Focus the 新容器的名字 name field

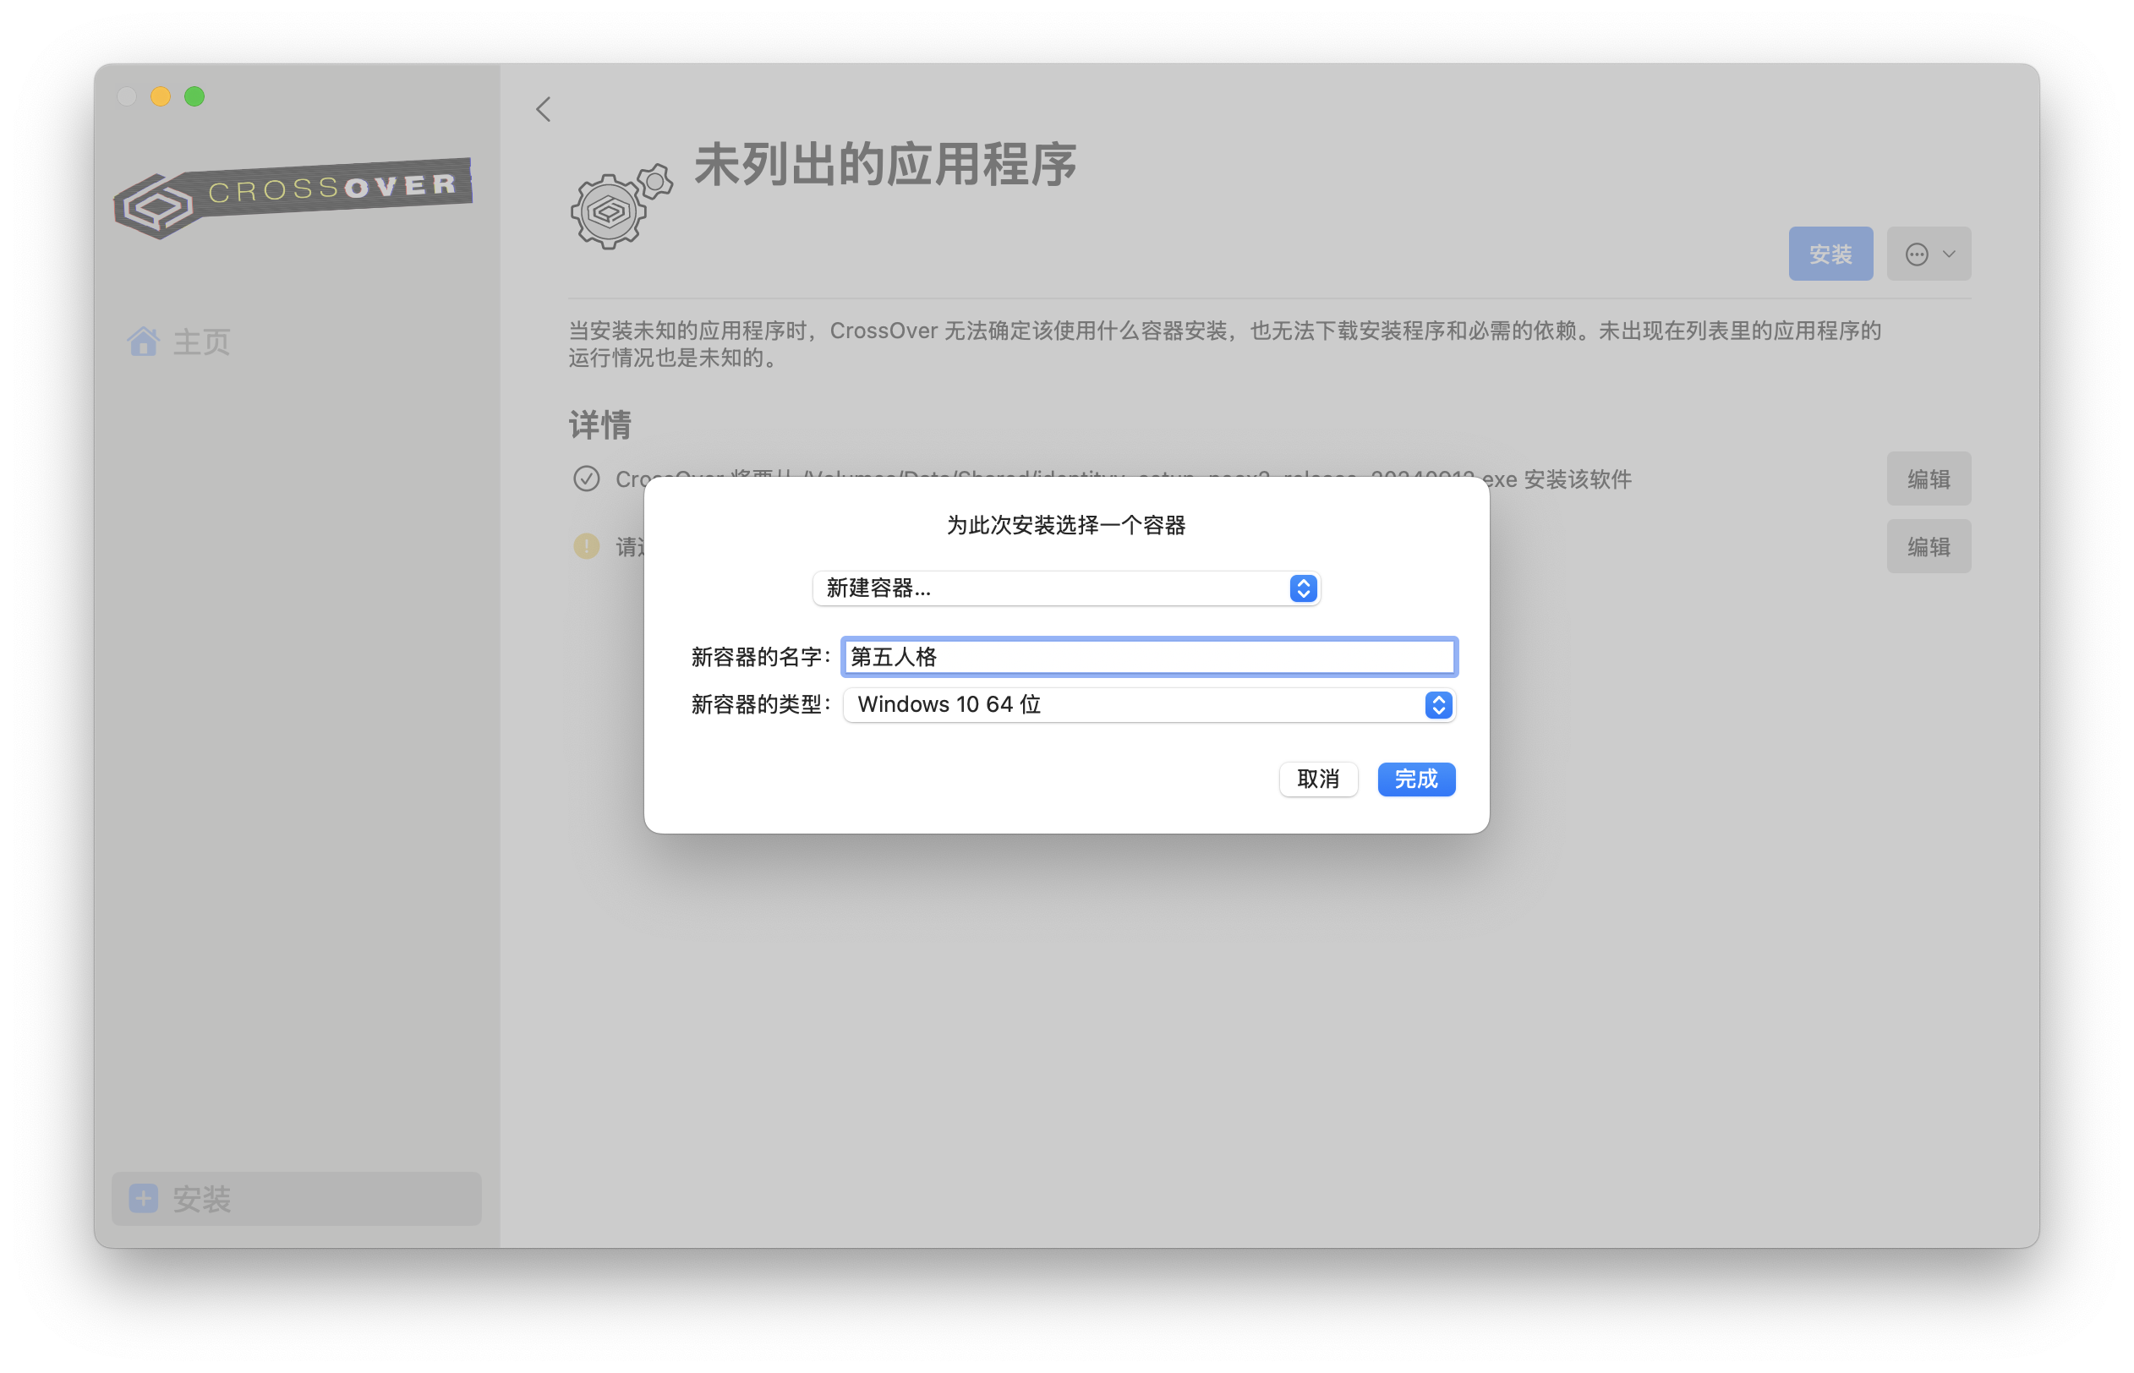pyautogui.click(x=1149, y=657)
